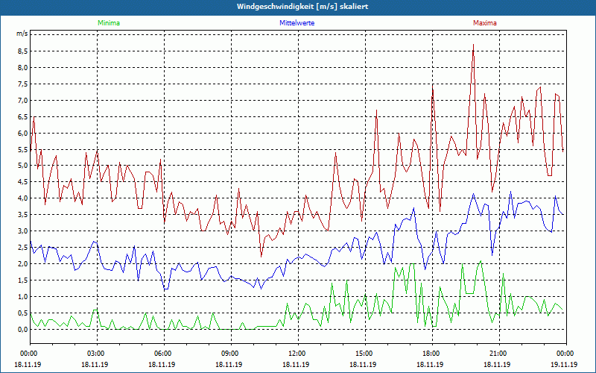Click the 7,5 y-axis value
This screenshot has width=596, height=373.
tap(23, 84)
